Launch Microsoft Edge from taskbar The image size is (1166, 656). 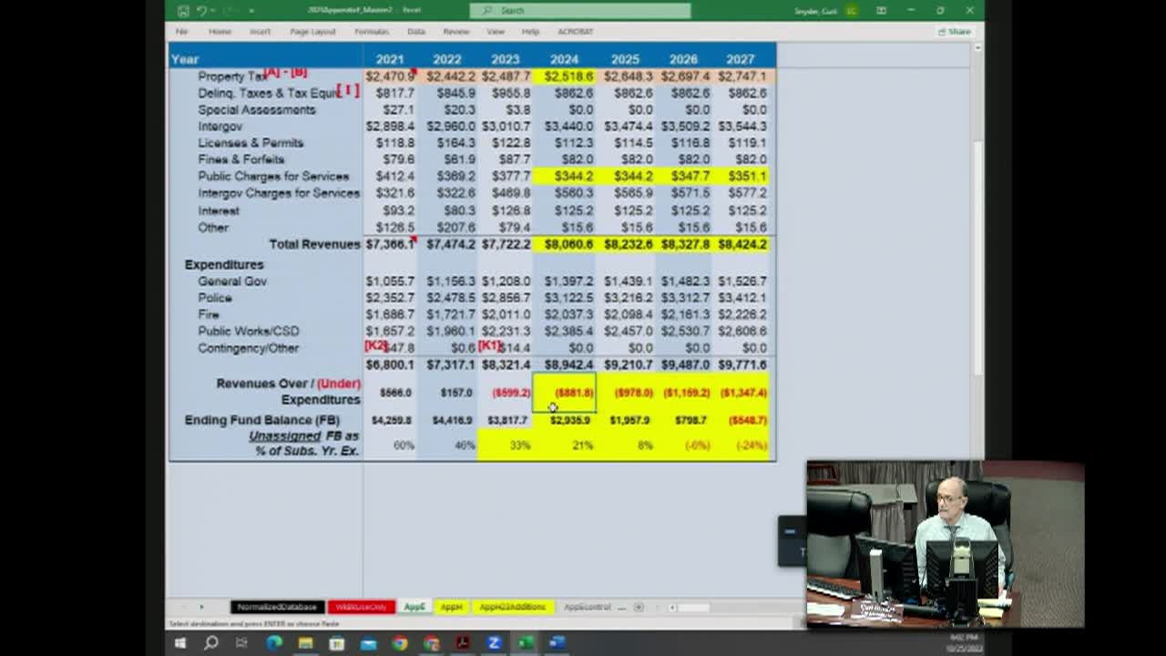click(x=274, y=643)
